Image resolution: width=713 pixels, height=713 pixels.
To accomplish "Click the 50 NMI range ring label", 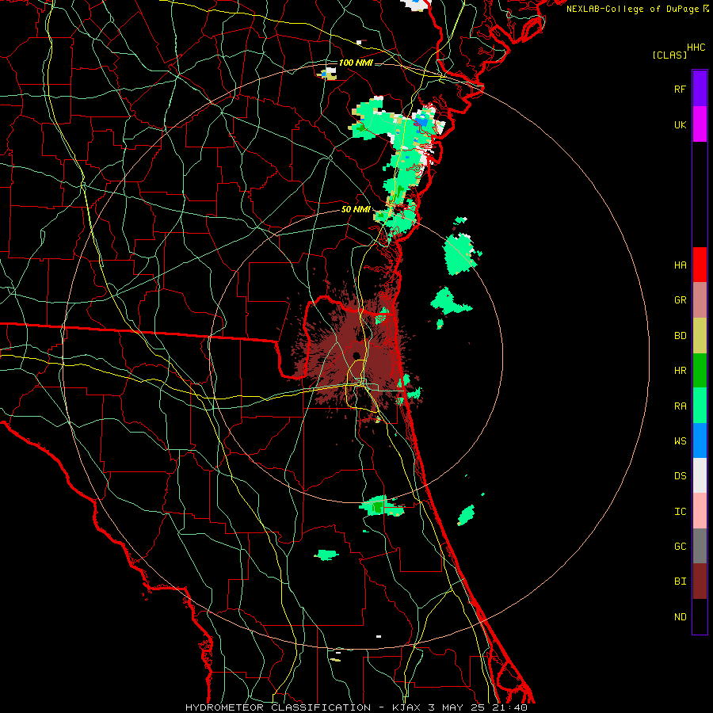I will 356,209.
